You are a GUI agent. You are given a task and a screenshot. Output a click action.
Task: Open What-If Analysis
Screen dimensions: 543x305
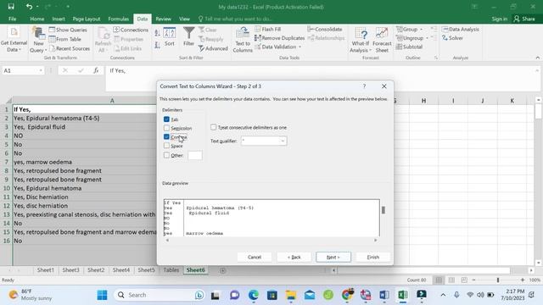tap(360, 40)
